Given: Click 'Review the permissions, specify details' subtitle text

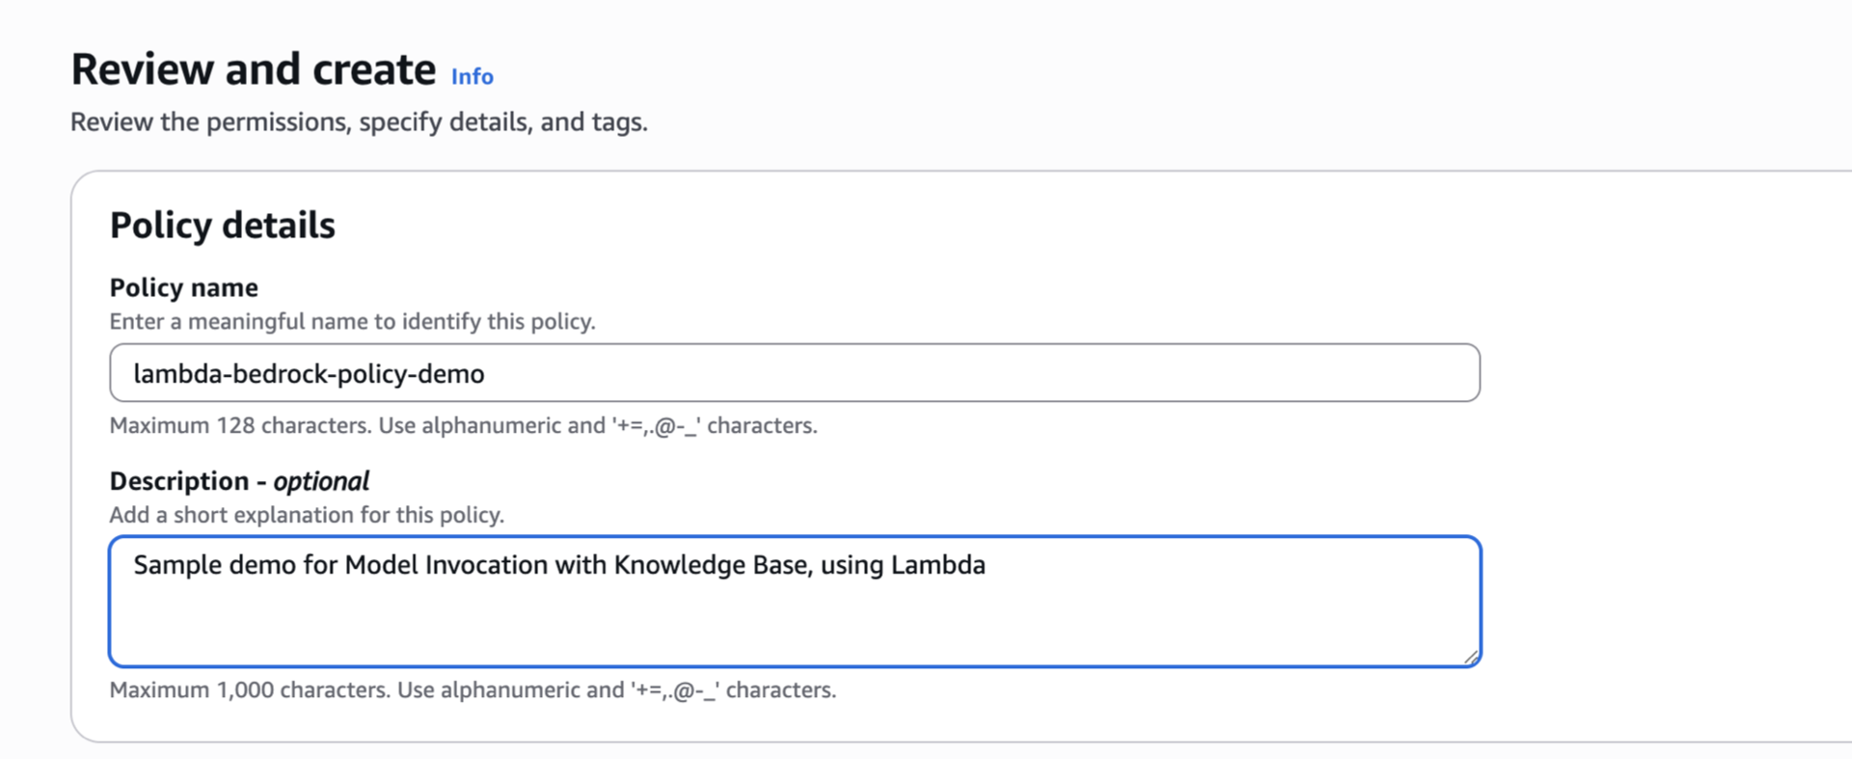Looking at the screenshot, I should [359, 122].
